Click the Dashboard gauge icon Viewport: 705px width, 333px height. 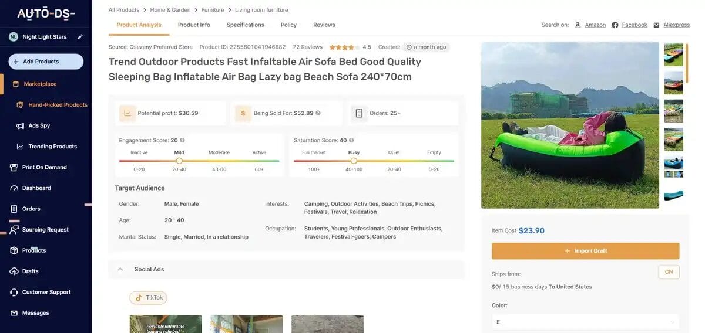pyautogui.click(x=14, y=188)
